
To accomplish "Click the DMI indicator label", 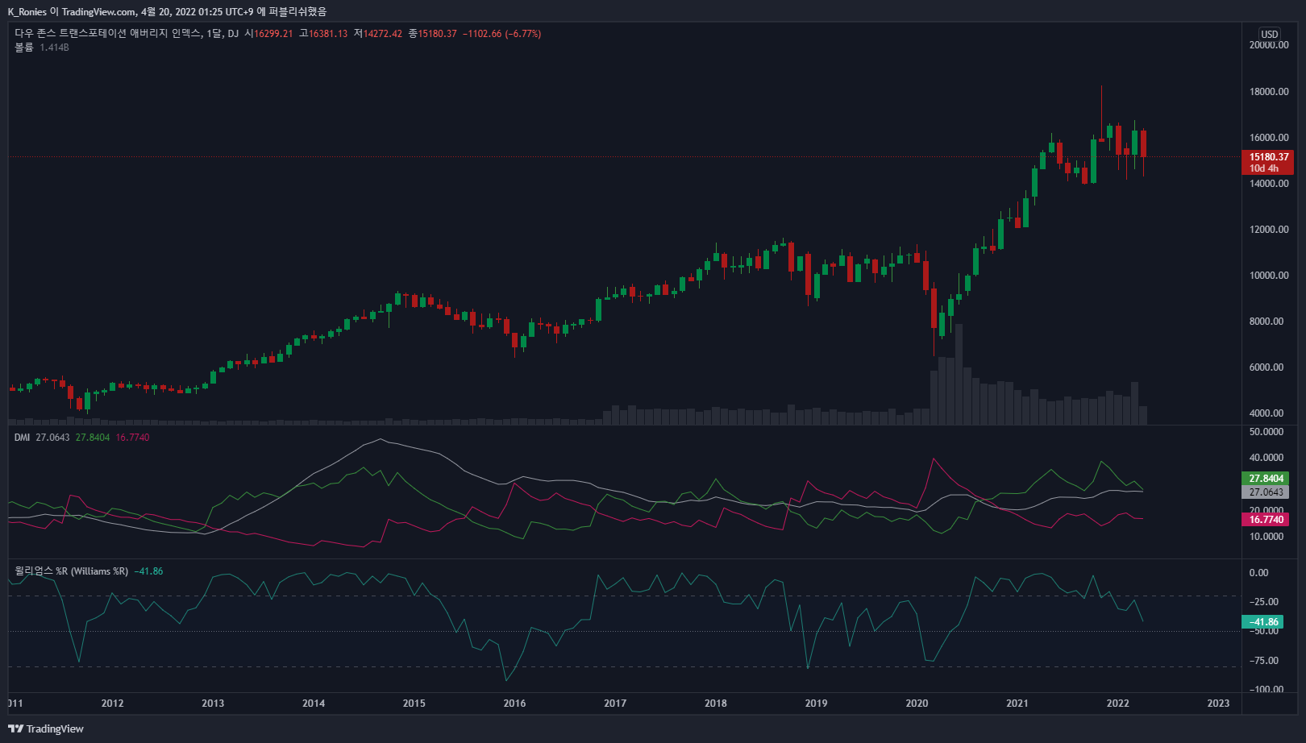I will click(x=22, y=438).
